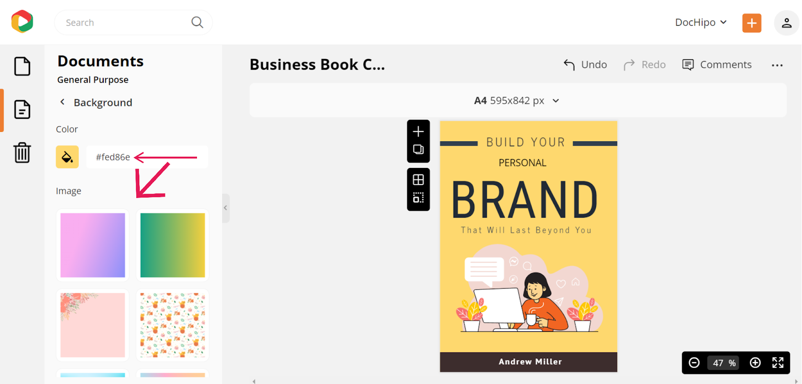
Task: Click the DocHipo logo icon
Action: pos(22,22)
